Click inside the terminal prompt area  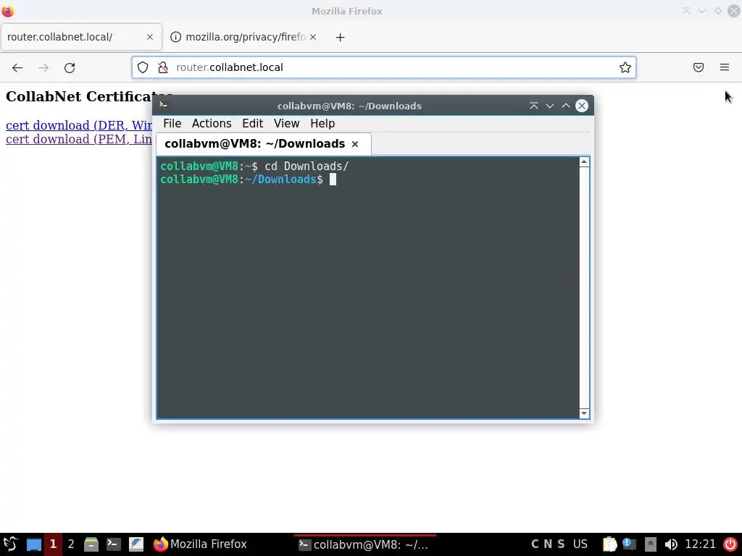tap(367, 287)
